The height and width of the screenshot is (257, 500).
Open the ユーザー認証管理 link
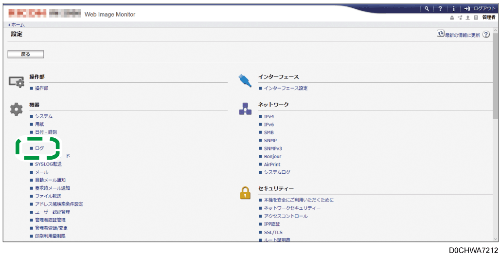click(x=53, y=212)
